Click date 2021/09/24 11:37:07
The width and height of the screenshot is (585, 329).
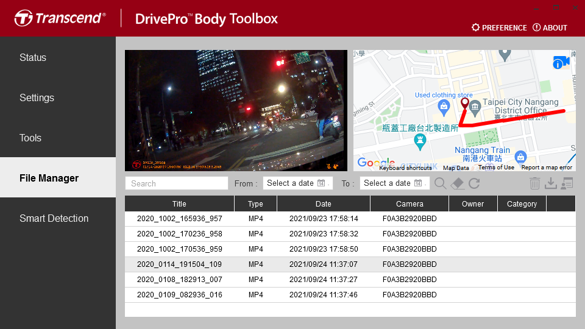324,264
